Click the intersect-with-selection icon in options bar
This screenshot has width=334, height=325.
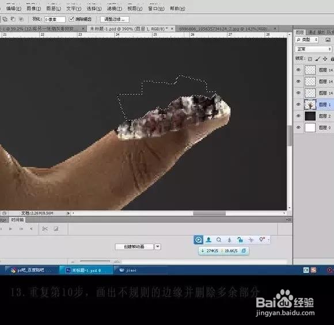point(21,19)
